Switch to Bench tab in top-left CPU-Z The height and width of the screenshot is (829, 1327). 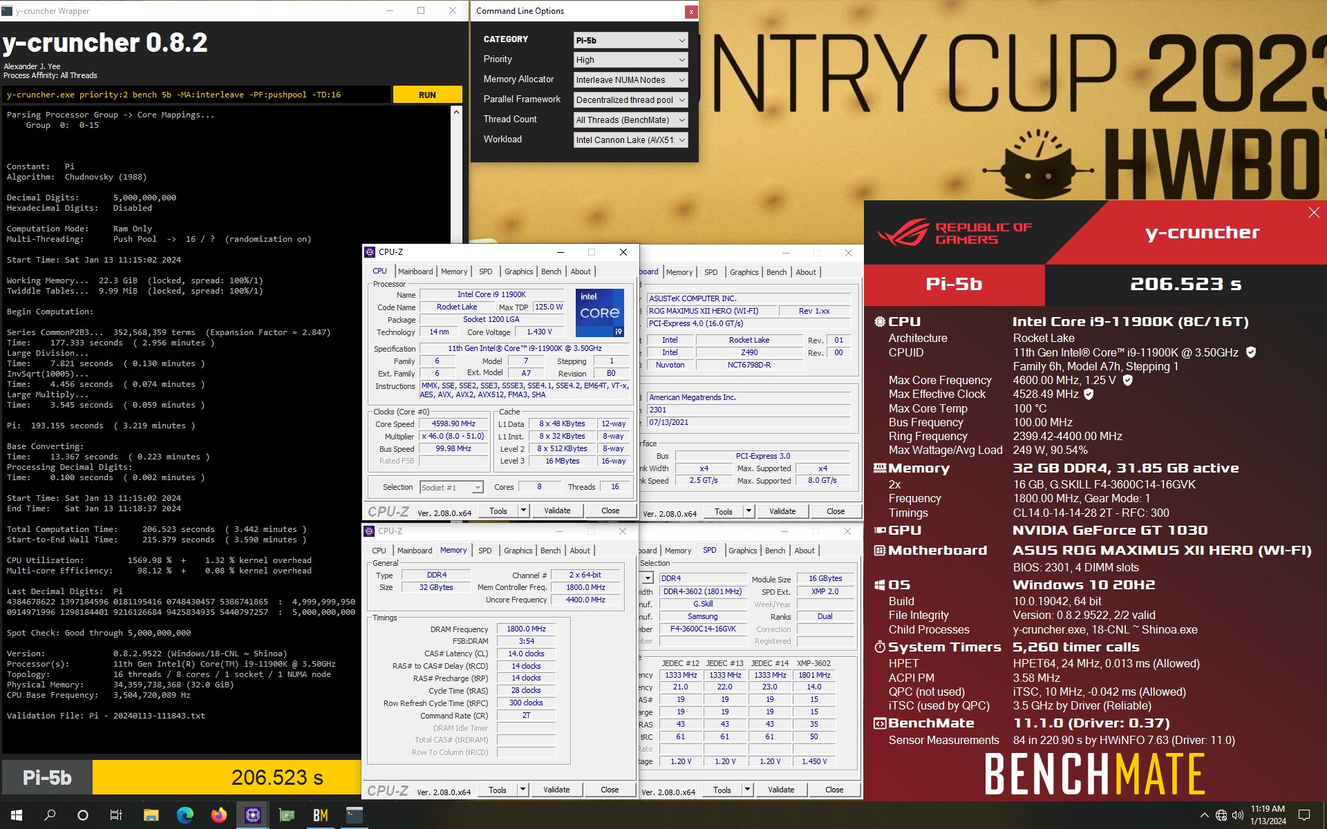coord(551,271)
